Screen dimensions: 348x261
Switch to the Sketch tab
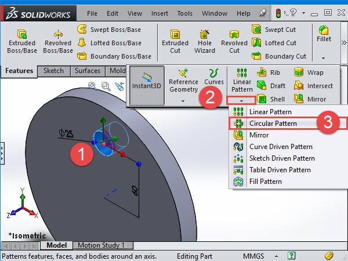(53, 71)
